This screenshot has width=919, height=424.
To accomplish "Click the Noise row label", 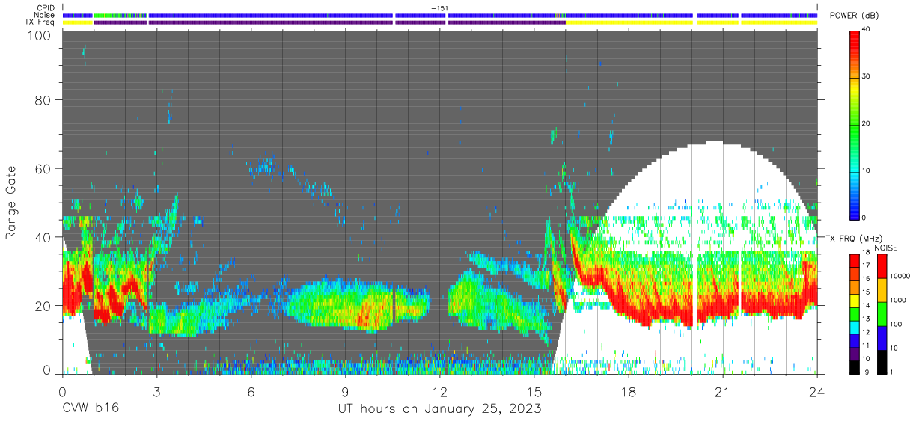I will [44, 15].
